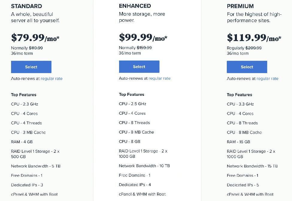Click the PREMIUM plan heading
292x201 pixels.
coord(240,6)
